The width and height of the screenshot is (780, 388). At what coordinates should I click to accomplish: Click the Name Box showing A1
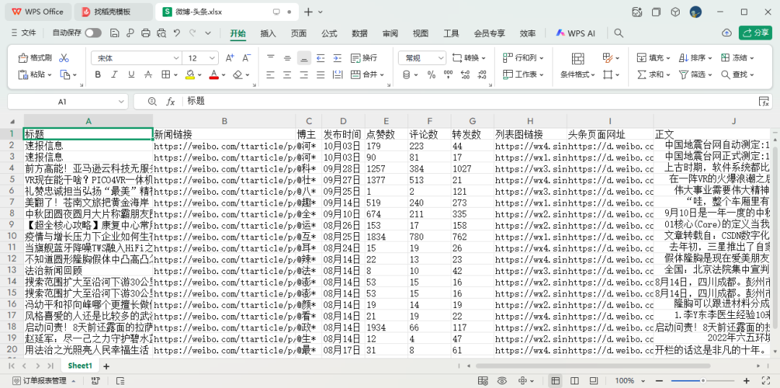pyautogui.click(x=63, y=102)
